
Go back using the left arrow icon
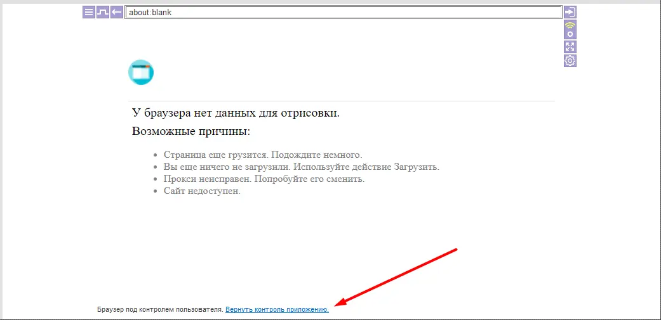(117, 12)
